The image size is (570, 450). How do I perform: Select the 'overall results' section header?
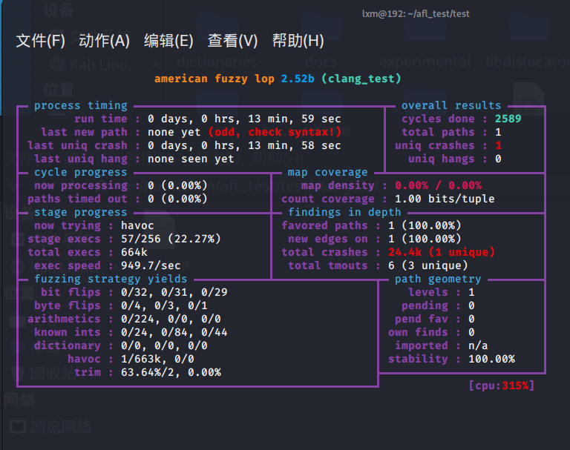451,105
